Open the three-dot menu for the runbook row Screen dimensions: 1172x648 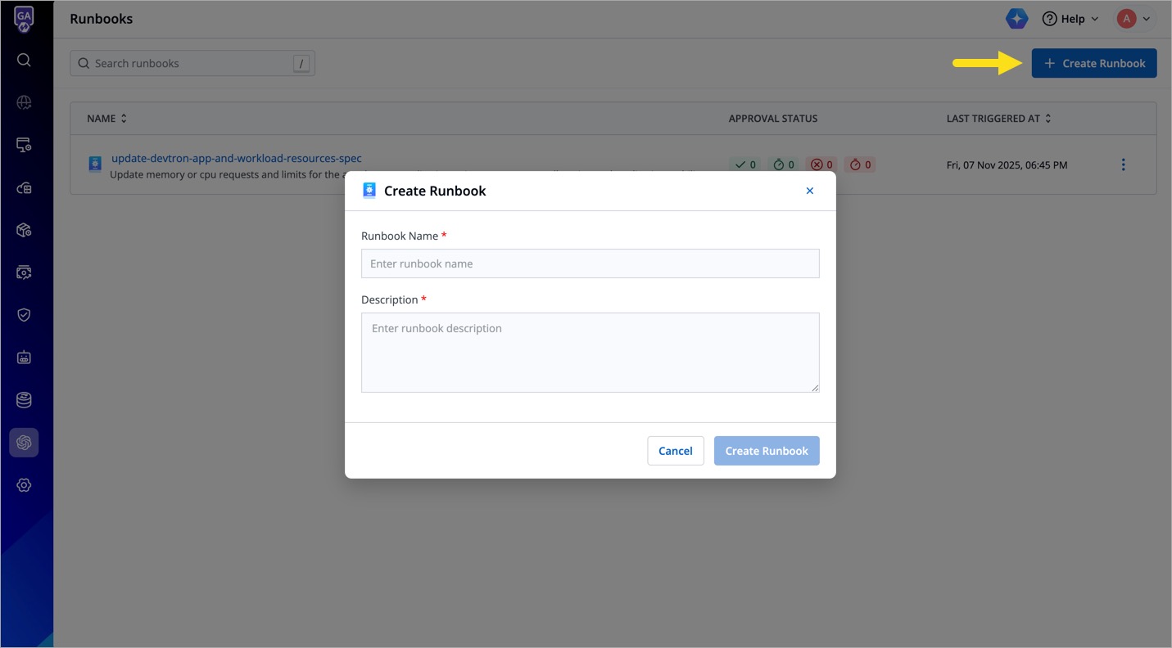click(x=1123, y=164)
